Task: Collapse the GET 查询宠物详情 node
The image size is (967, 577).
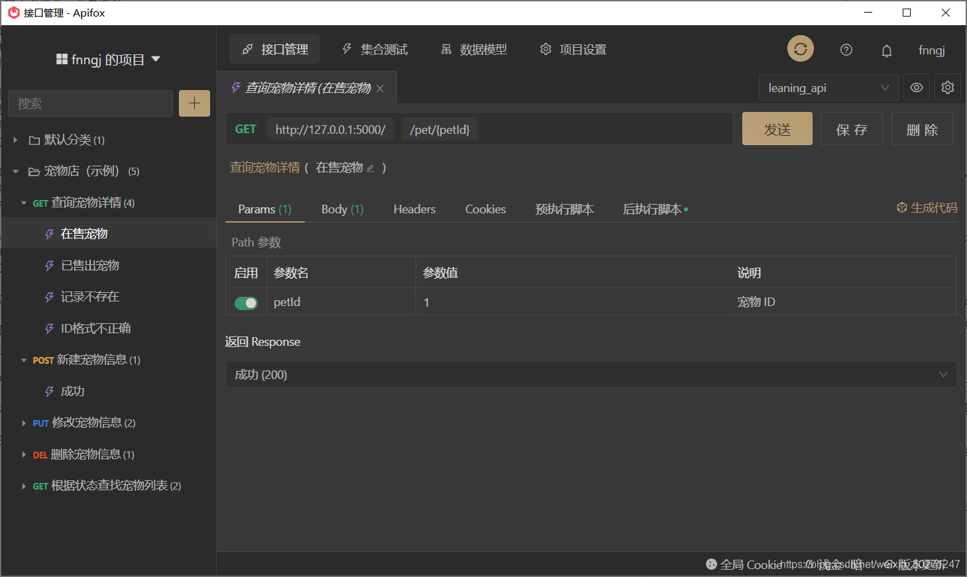Action: (24, 203)
